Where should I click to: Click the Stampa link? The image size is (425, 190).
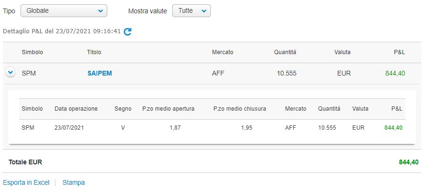coord(73,183)
